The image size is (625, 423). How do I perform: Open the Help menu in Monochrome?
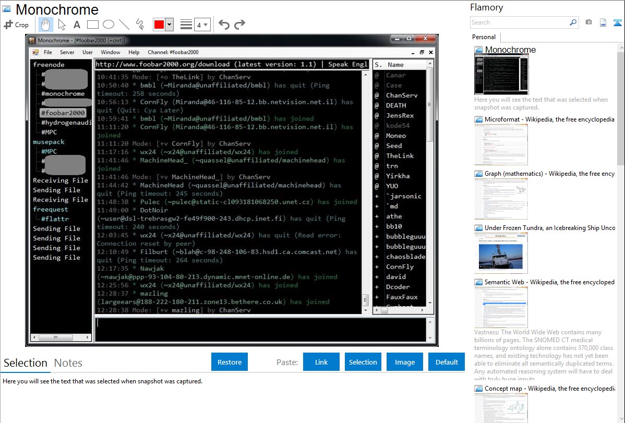click(134, 52)
